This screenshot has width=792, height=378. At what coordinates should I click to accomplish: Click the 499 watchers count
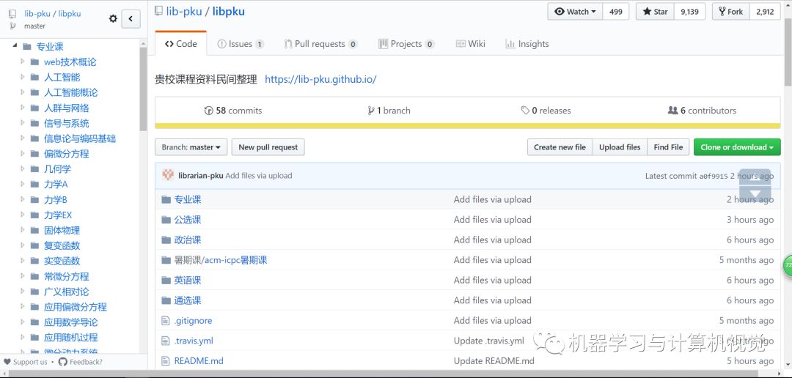tap(616, 12)
